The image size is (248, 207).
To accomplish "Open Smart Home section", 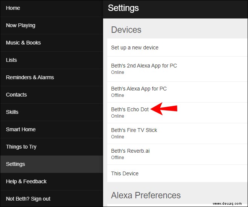I will tap(52, 129).
